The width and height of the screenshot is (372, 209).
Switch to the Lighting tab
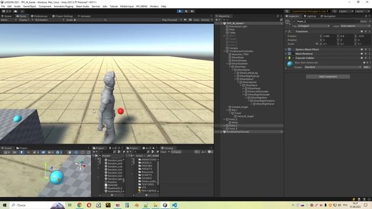(x=310, y=16)
